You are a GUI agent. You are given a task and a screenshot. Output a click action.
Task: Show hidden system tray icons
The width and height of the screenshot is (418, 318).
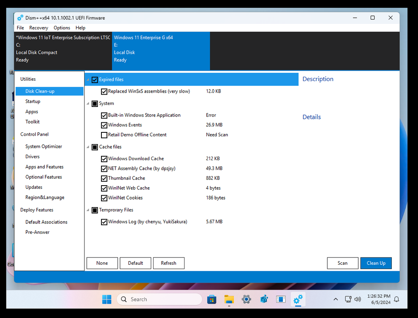click(336, 299)
